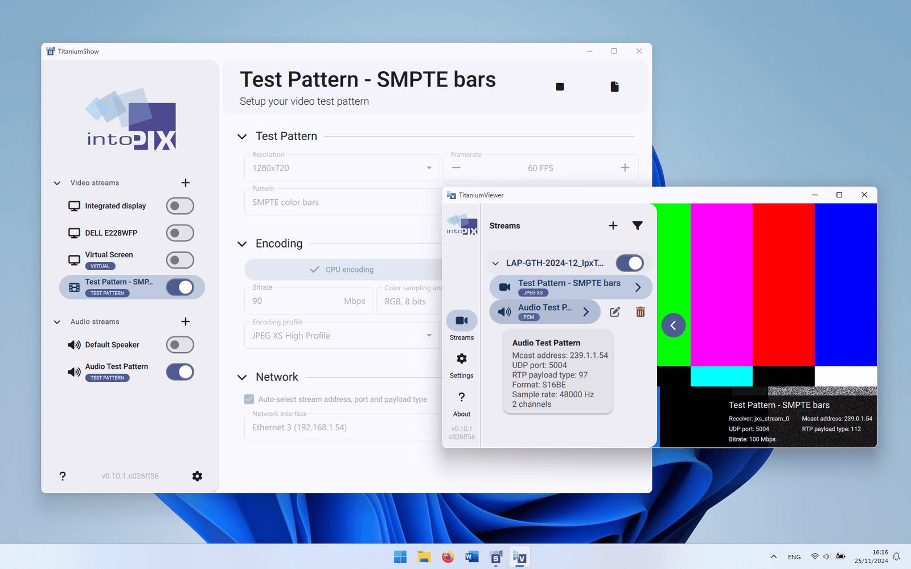Click the magenta bar in the video preview
The width and height of the screenshot is (911, 569).
tap(721, 284)
